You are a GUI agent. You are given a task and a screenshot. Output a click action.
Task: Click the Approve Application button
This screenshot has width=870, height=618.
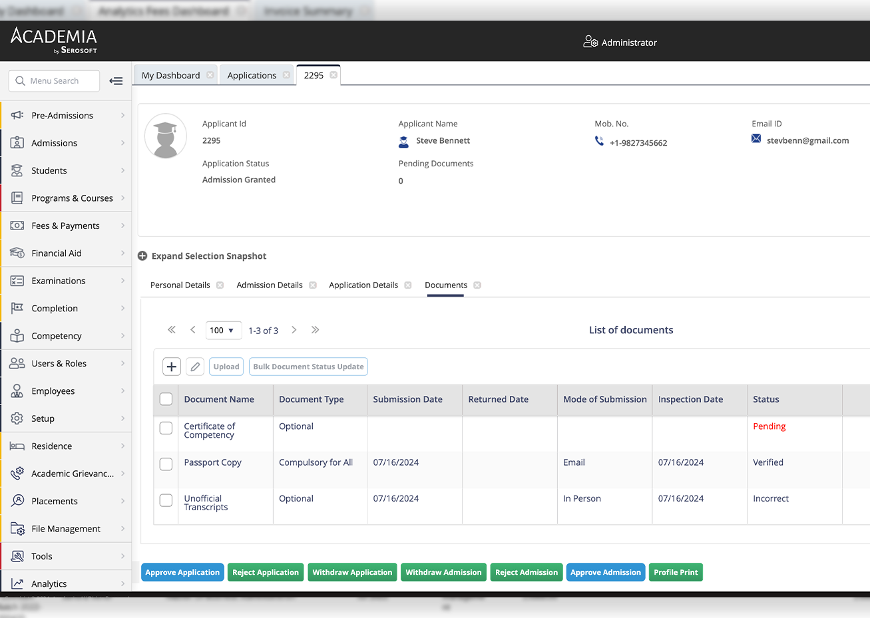pos(182,572)
